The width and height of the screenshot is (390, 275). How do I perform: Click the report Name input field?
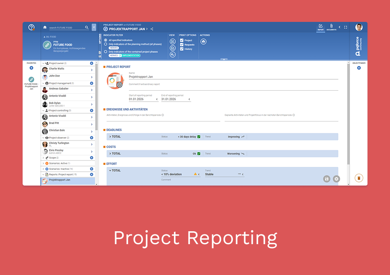point(233,77)
